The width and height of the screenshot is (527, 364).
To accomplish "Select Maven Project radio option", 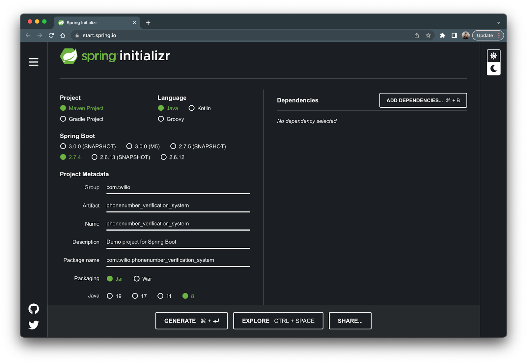I will click(82, 108).
